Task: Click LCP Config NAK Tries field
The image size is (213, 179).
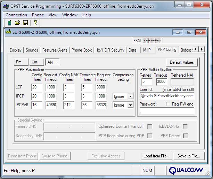Action: pyautogui.click(x=69, y=87)
